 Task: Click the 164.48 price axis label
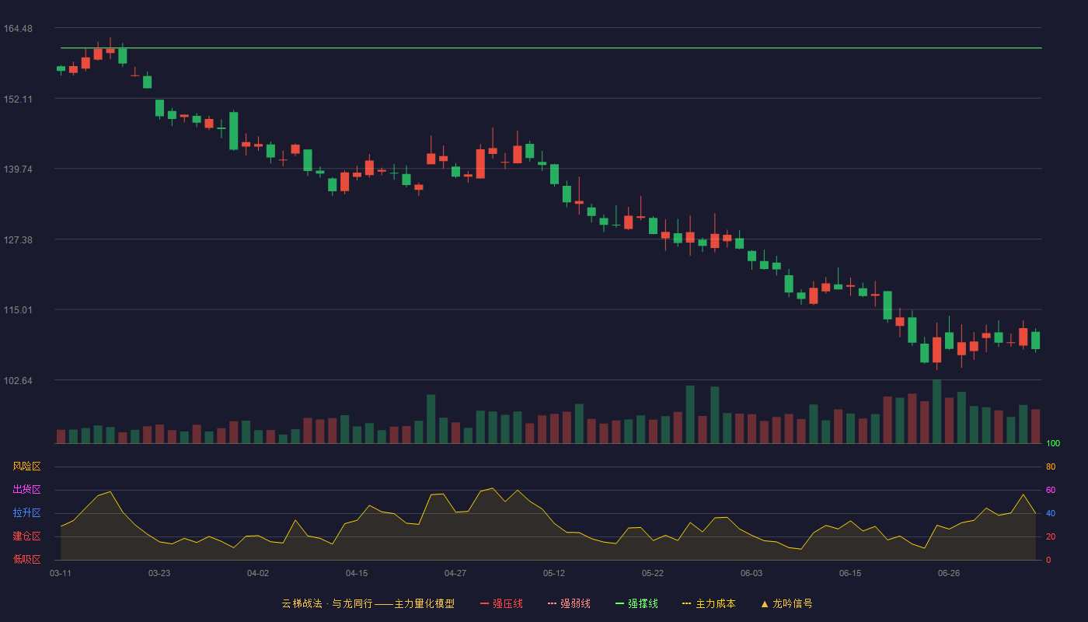tap(18, 29)
